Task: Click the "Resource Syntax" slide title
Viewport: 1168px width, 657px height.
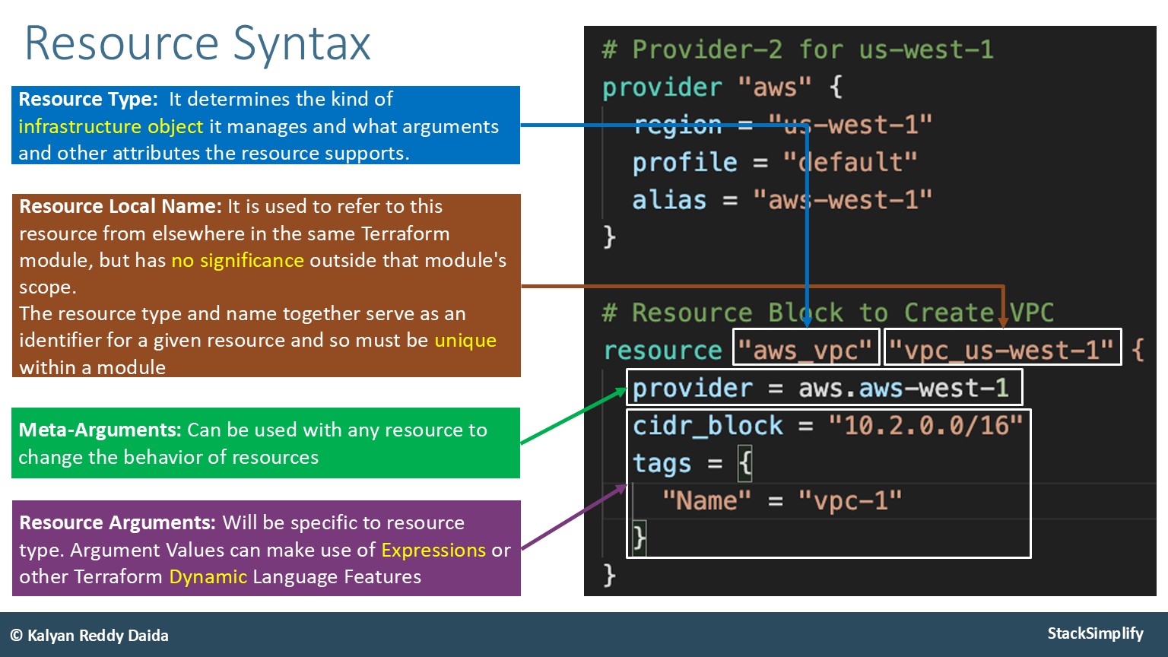Action: 198,43
